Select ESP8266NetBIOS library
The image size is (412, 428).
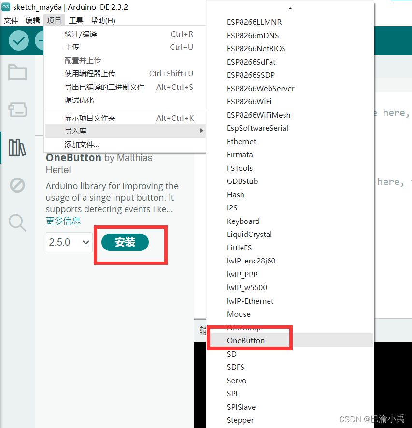point(290,49)
